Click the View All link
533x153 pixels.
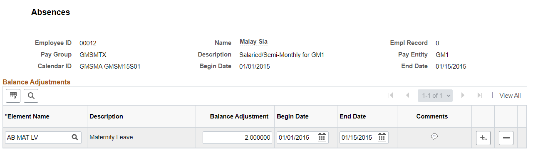510,96
